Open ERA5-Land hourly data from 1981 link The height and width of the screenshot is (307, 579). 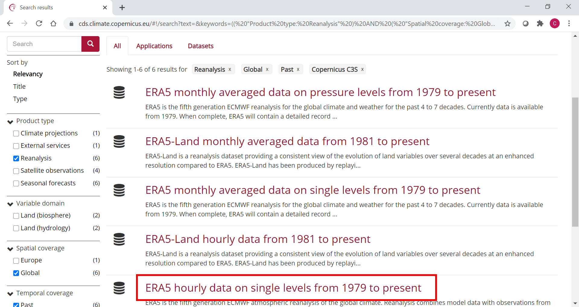pyautogui.click(x=258, y=239)
